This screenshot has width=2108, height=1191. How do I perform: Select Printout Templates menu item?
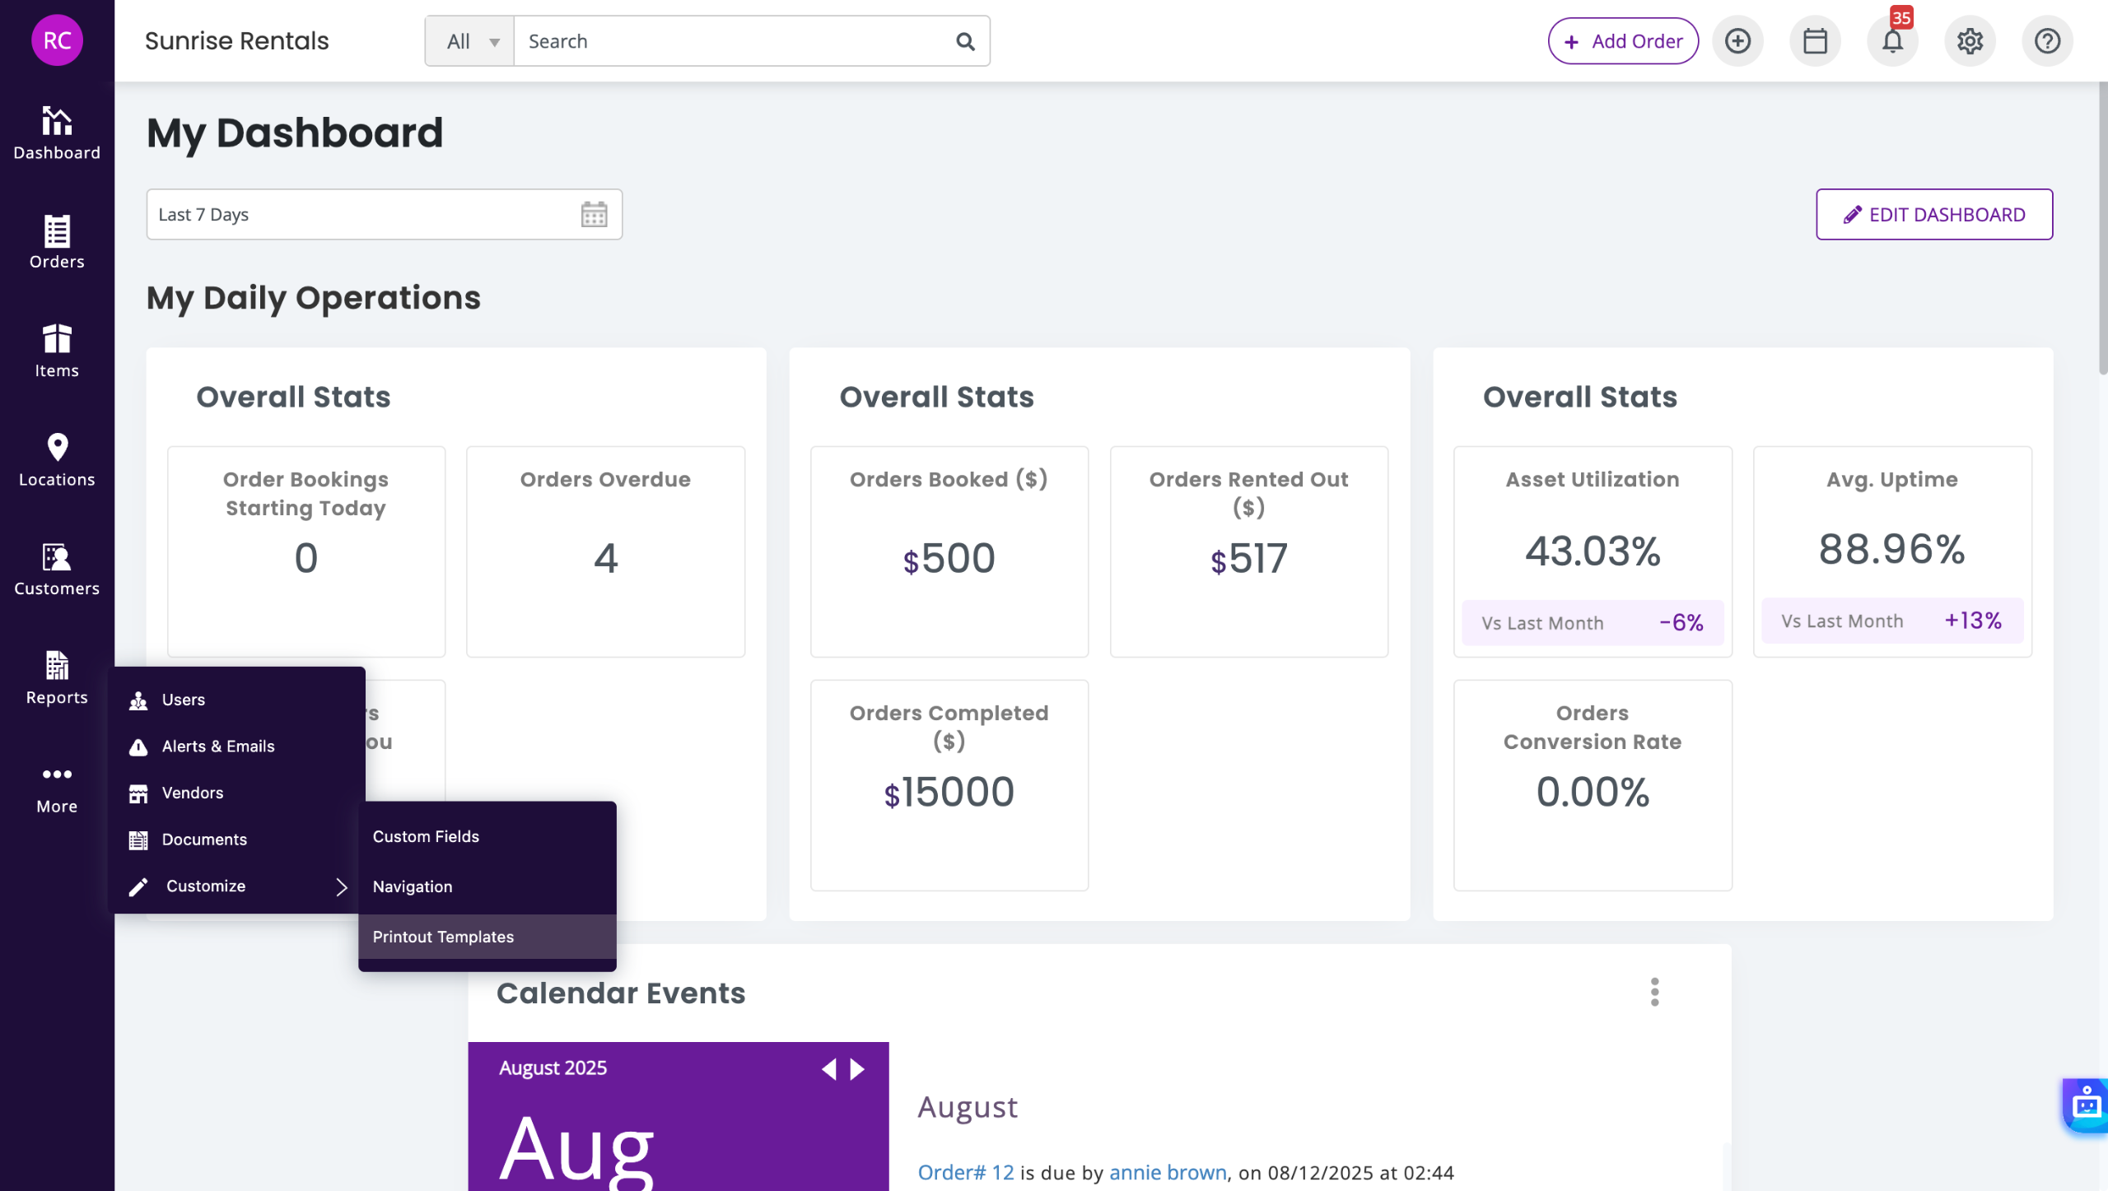click(443, 937)
